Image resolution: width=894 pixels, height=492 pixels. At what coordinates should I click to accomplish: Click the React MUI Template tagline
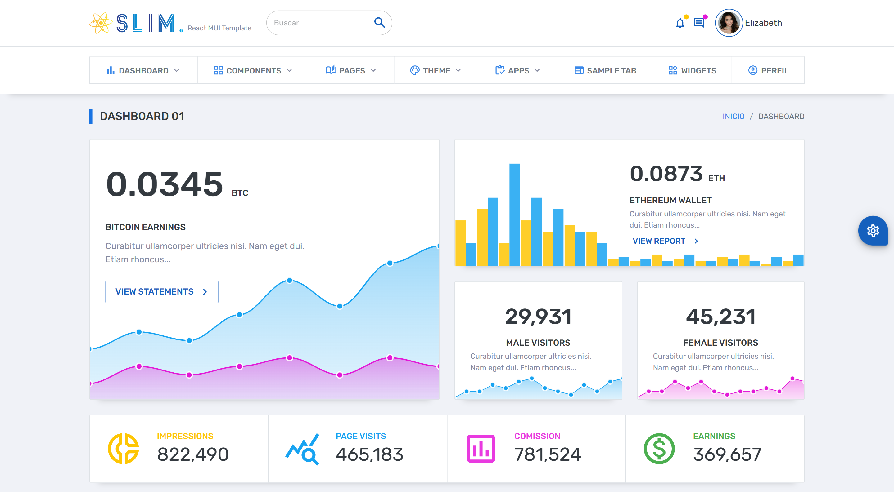click(219, 28)
